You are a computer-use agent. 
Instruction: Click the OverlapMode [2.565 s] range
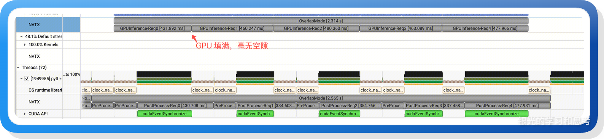click(x=321, y=98)
